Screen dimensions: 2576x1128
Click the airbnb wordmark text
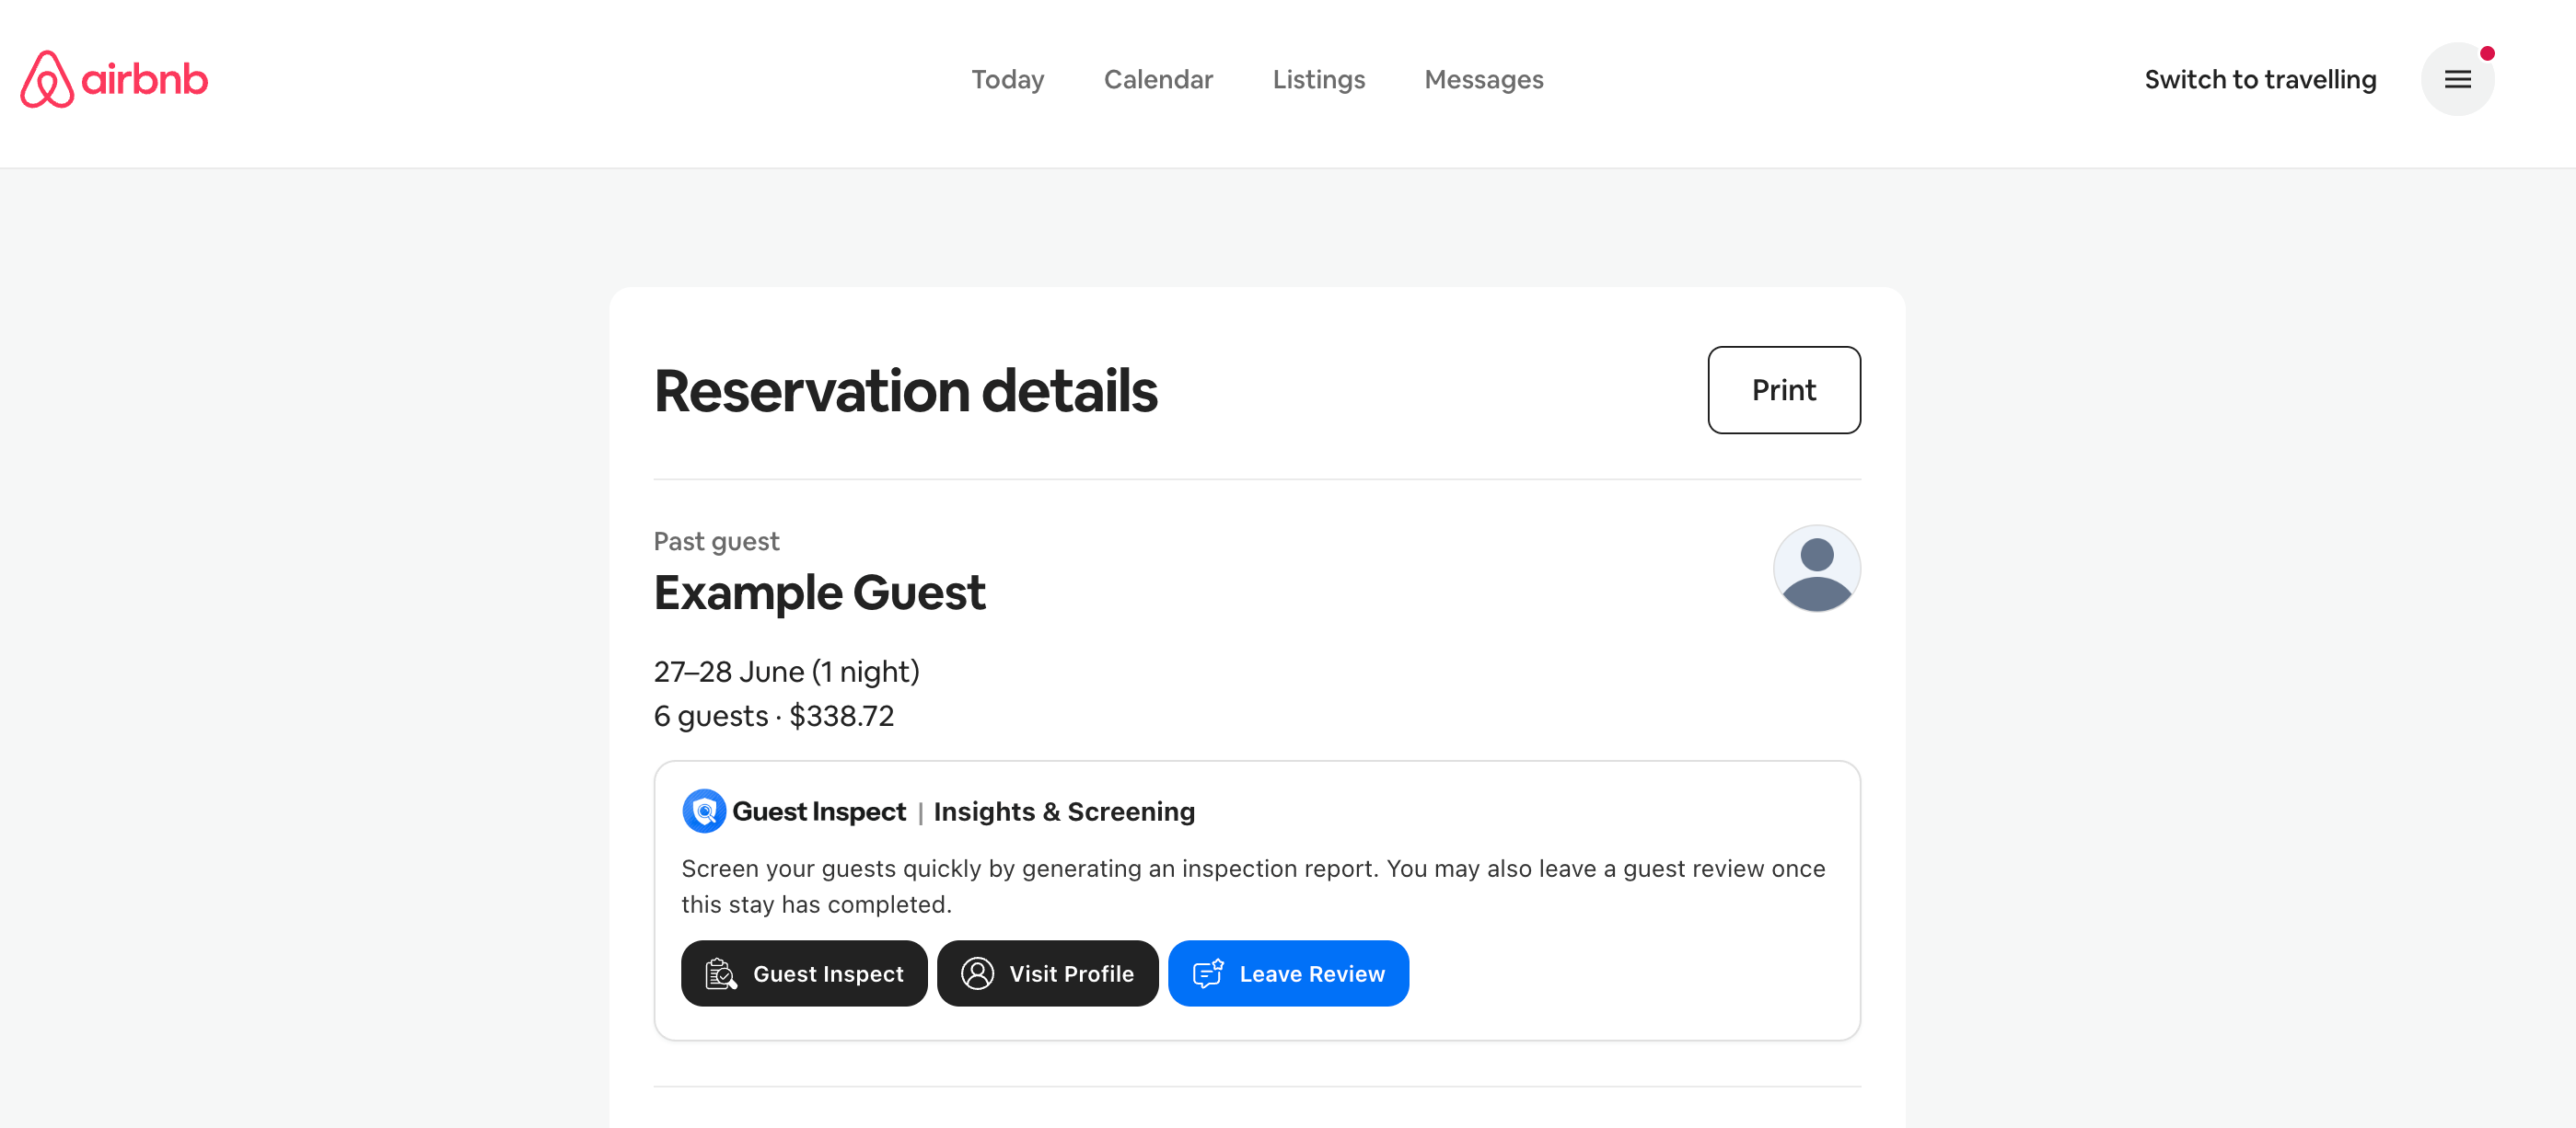145,79
